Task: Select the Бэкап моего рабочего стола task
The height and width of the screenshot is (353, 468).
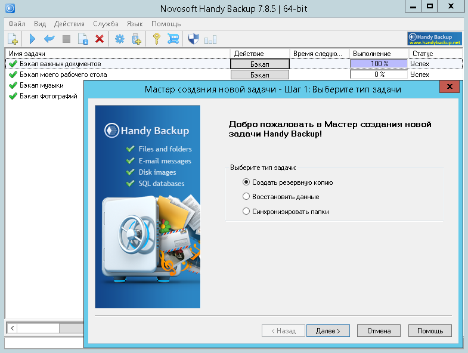Action: 63,75
